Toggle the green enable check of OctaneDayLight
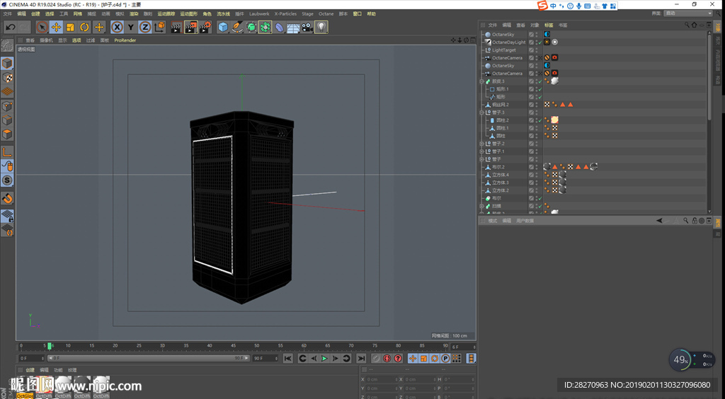Screen dimensions: 725x399 tap(539, 42)
